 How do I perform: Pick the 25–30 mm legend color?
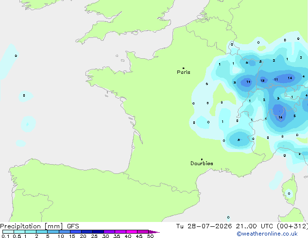click(98, 232)
